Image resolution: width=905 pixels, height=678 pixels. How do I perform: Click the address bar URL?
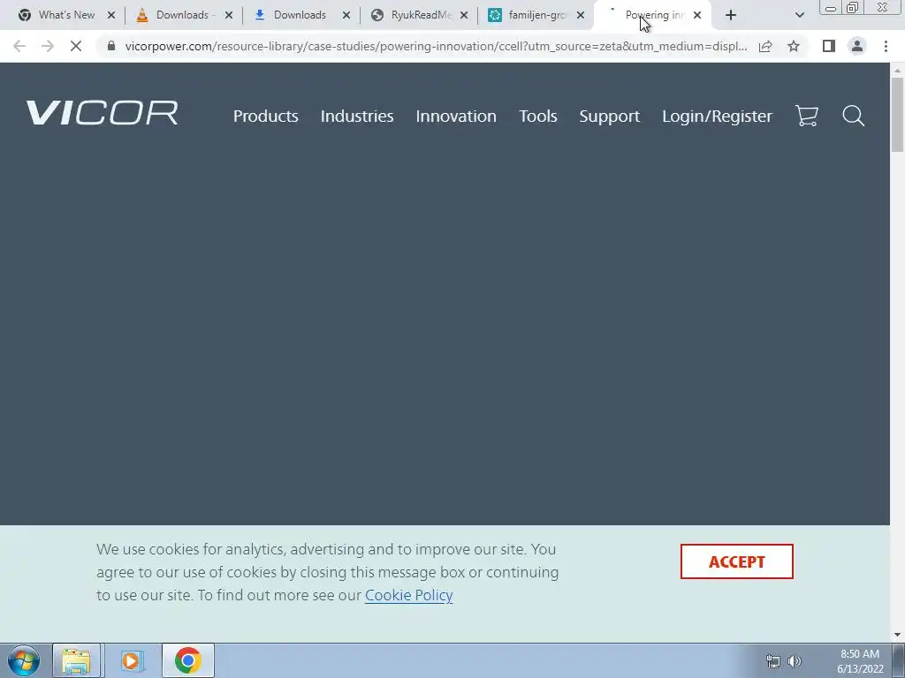pyautogui.click(x=436, y=46)
